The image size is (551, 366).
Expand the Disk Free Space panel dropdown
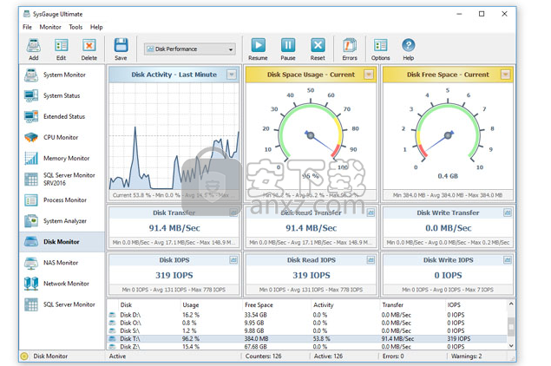coord(505,75)
